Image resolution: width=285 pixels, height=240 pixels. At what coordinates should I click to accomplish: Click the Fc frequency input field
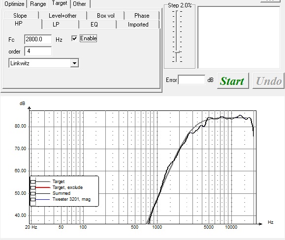pos(38,39)
